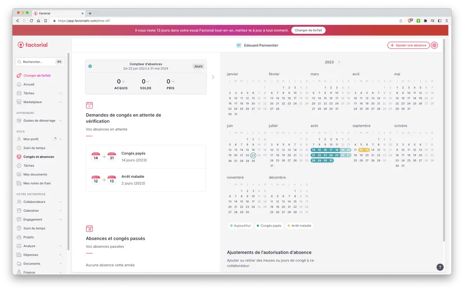The image size is (464, 291).
Task: Click the Dépenses sidebar icon
Action: (x=19, y=255)
